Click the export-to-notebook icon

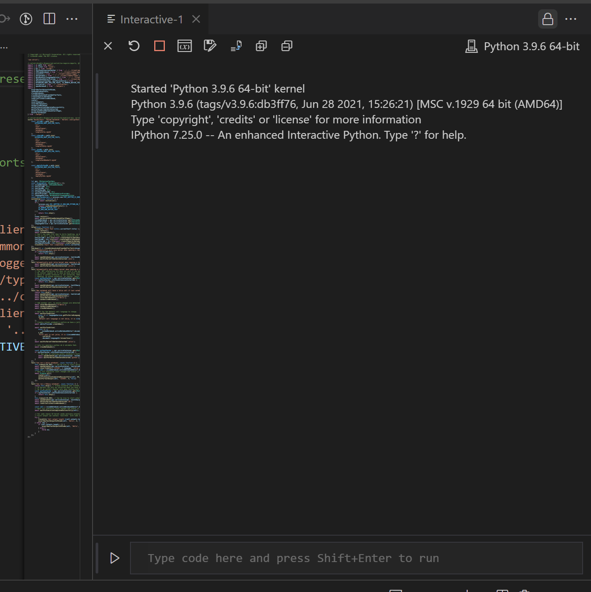(x=236, y=46)
